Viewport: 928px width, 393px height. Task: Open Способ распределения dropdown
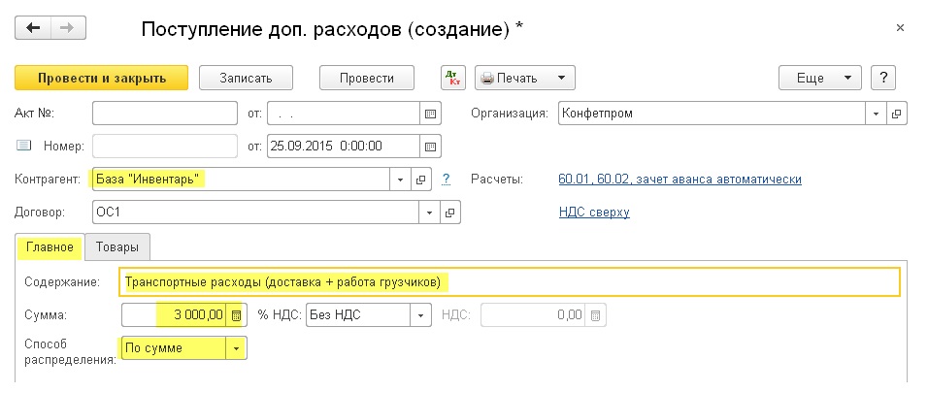(236, 348)
